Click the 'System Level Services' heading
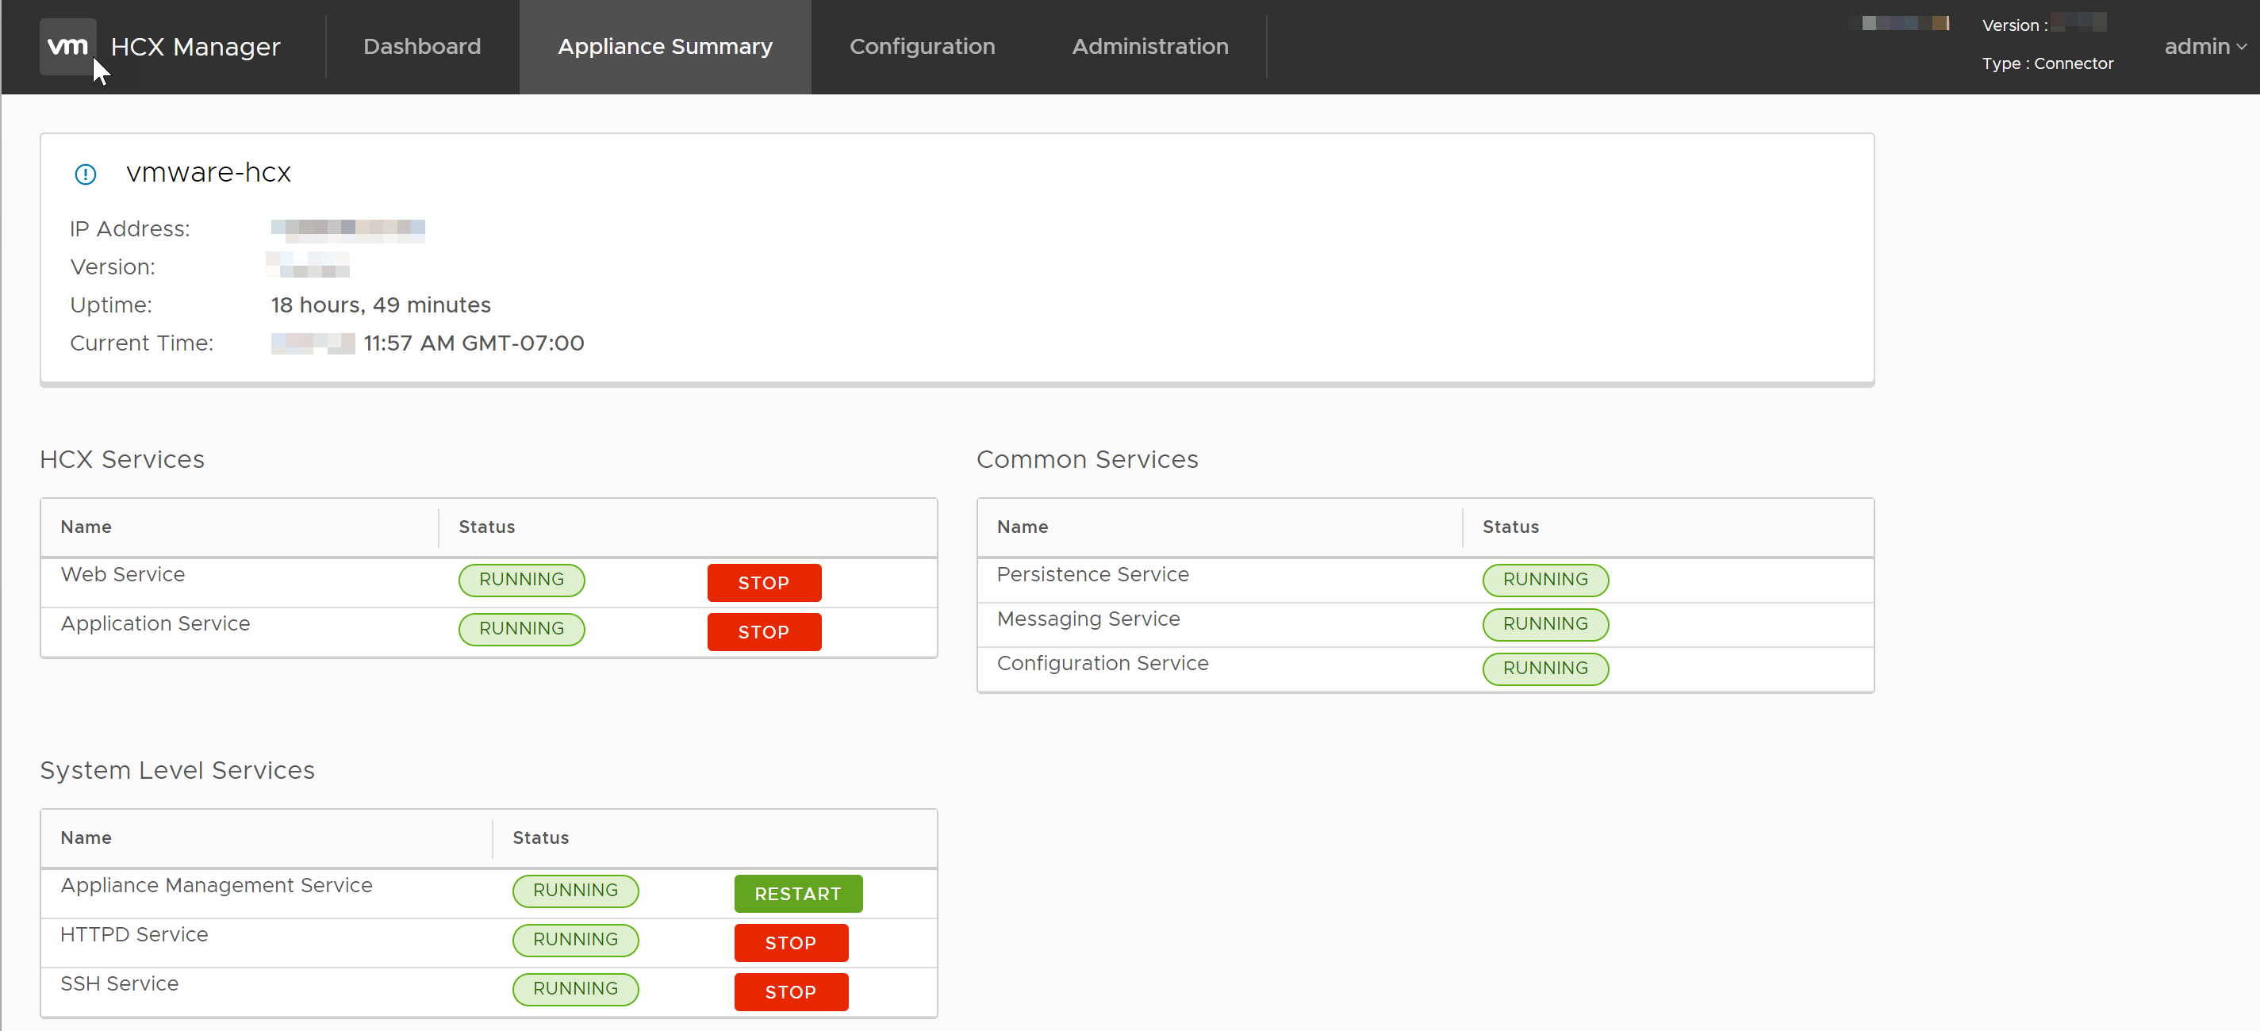Screen dimensions: 2260x1031 [x=177, y=769]
